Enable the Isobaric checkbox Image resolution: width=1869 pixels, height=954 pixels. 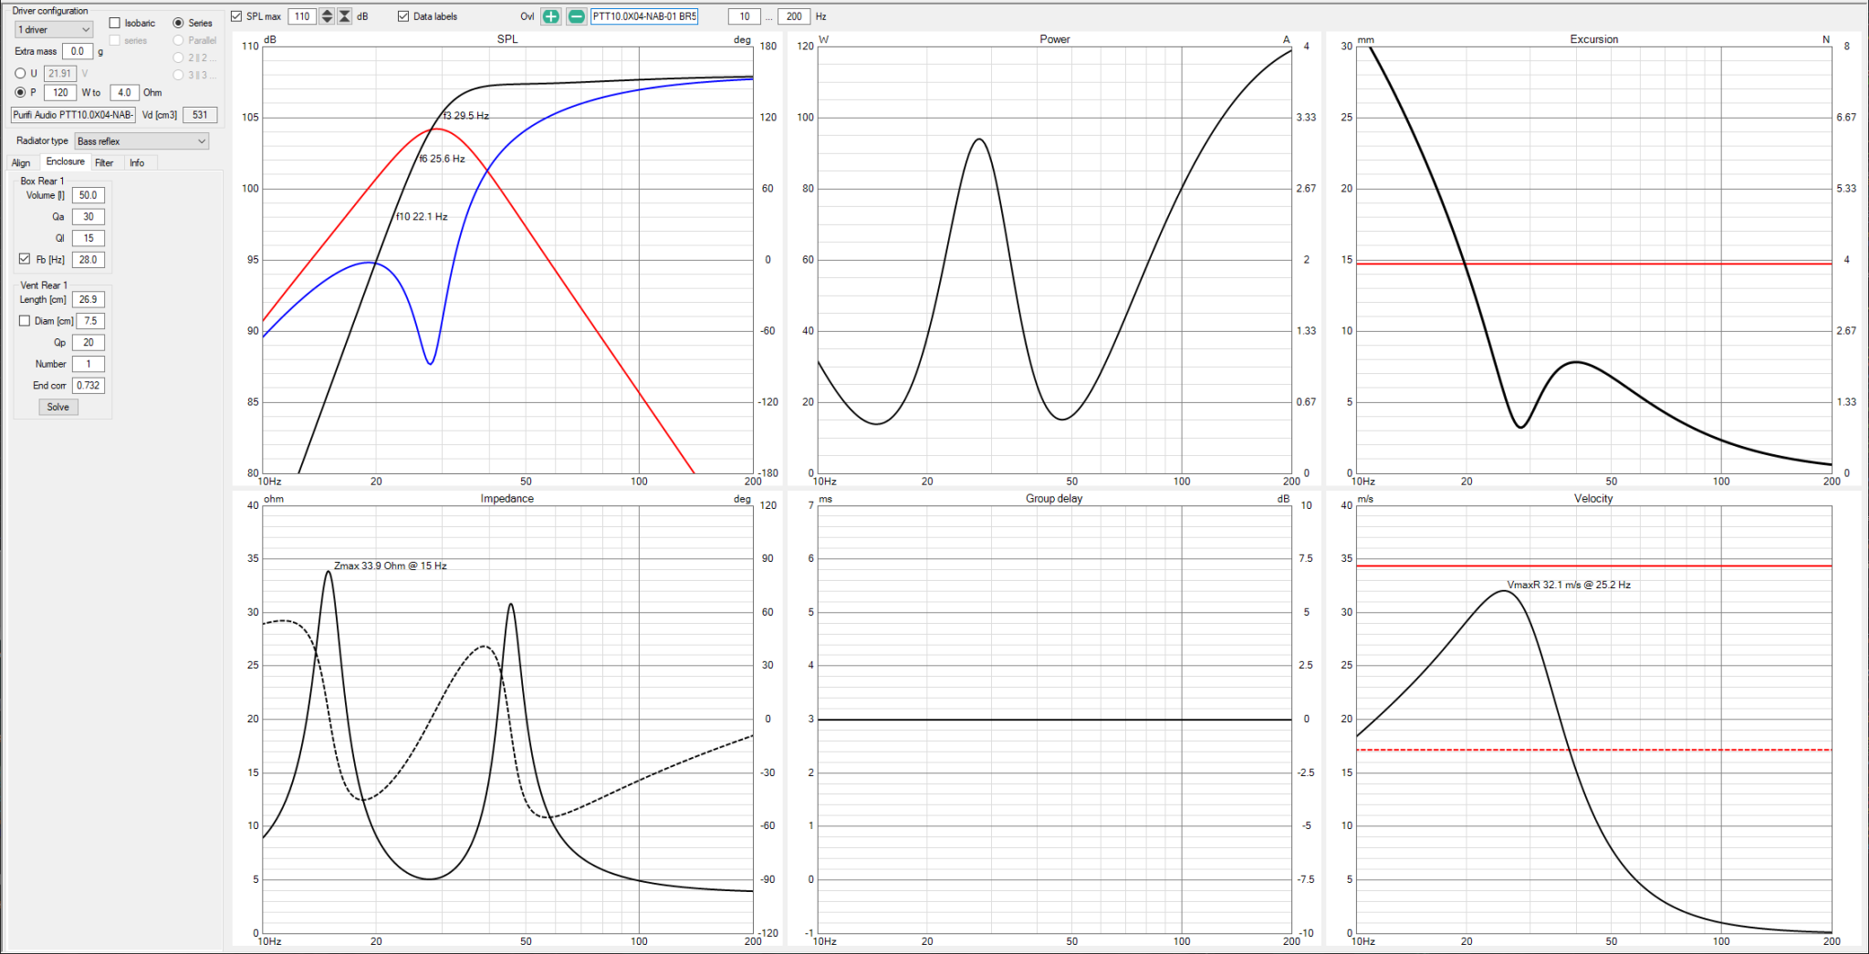point(115,23)
